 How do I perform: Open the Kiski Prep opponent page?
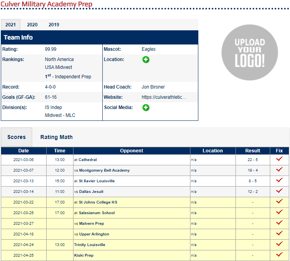[x=84, y=255]
